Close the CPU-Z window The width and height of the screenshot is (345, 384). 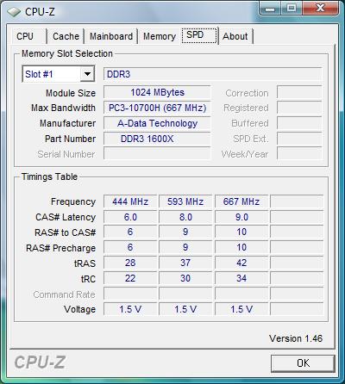pyautogui.click(x=320, y=9)
